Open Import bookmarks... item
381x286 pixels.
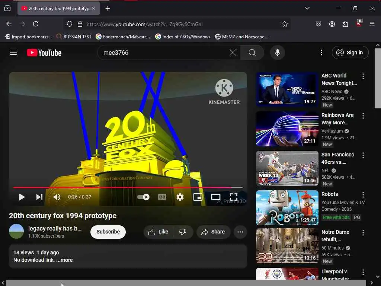[x=28, y=37]
